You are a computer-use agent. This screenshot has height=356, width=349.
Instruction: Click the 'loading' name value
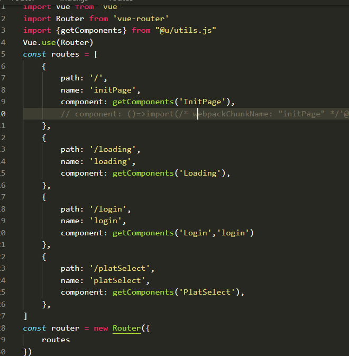[111, 161]
